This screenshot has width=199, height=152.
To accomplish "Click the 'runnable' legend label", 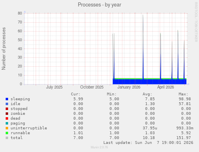I will click(20, 133).
